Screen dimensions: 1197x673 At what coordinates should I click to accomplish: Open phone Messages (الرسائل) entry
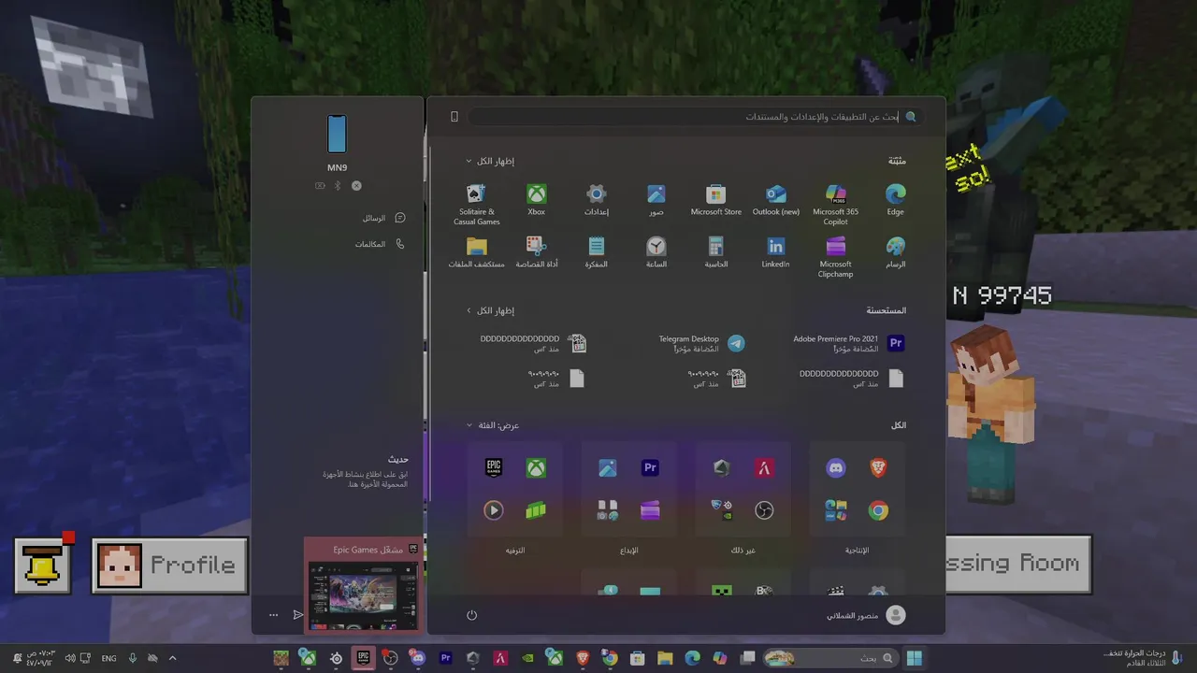click(383, 218)
